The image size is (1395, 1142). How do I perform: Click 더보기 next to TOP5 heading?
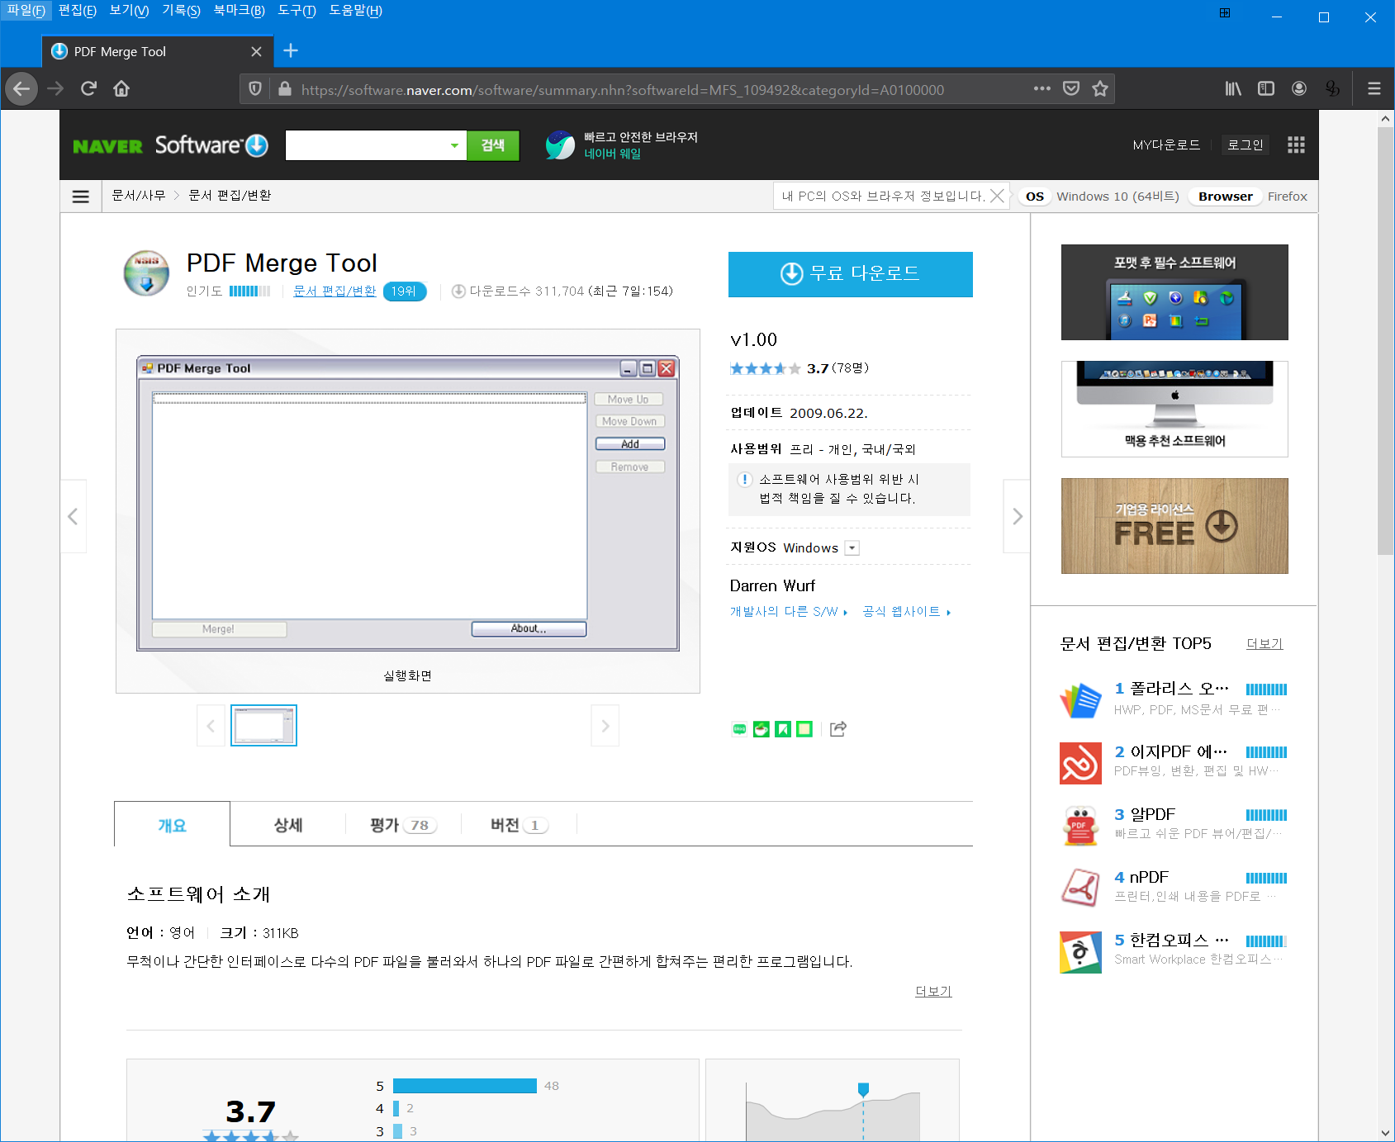pos(1265,644)
